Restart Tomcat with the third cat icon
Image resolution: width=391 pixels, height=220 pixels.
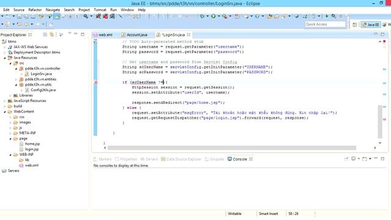click(x=112, y=16)
